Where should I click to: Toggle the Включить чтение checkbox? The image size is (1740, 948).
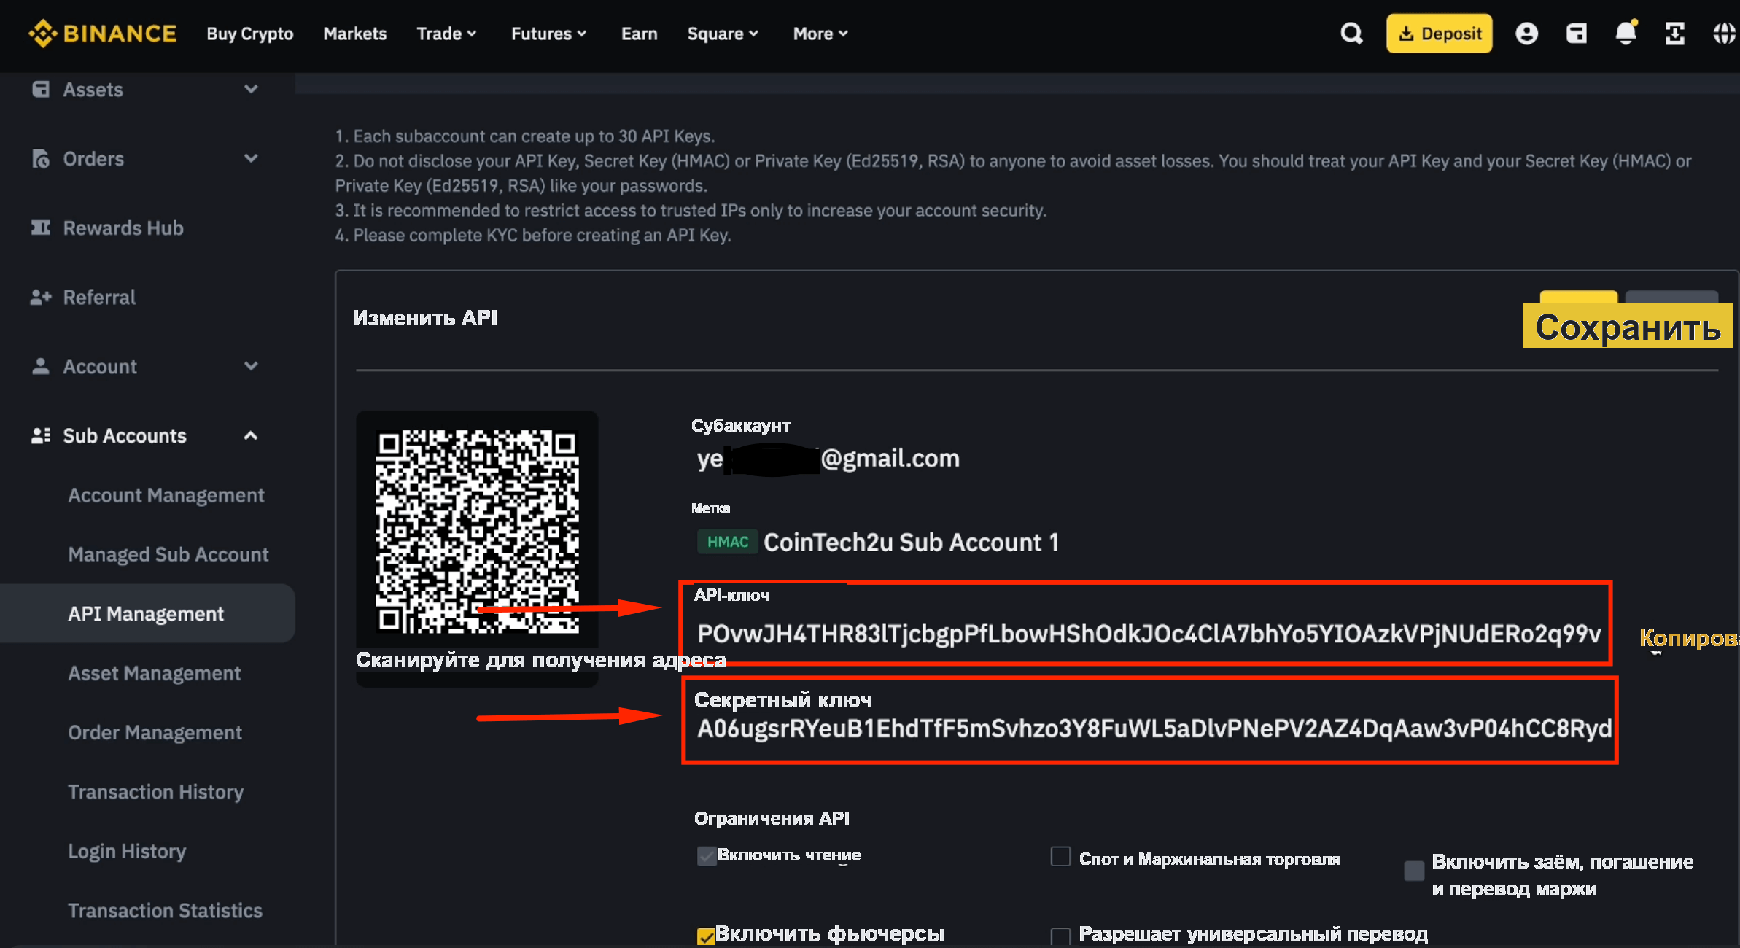point(706,856)
